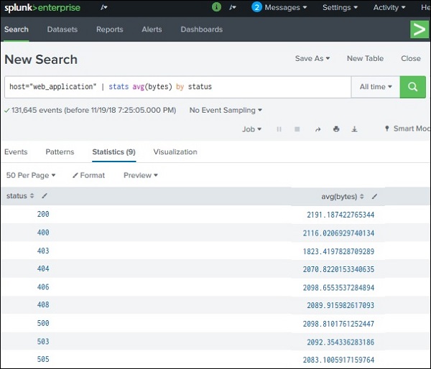Share the search job results
This screenshot has width=431, height=369.
pos(318,129)
